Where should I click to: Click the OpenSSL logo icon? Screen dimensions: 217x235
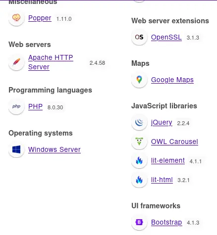pos(139,37)
